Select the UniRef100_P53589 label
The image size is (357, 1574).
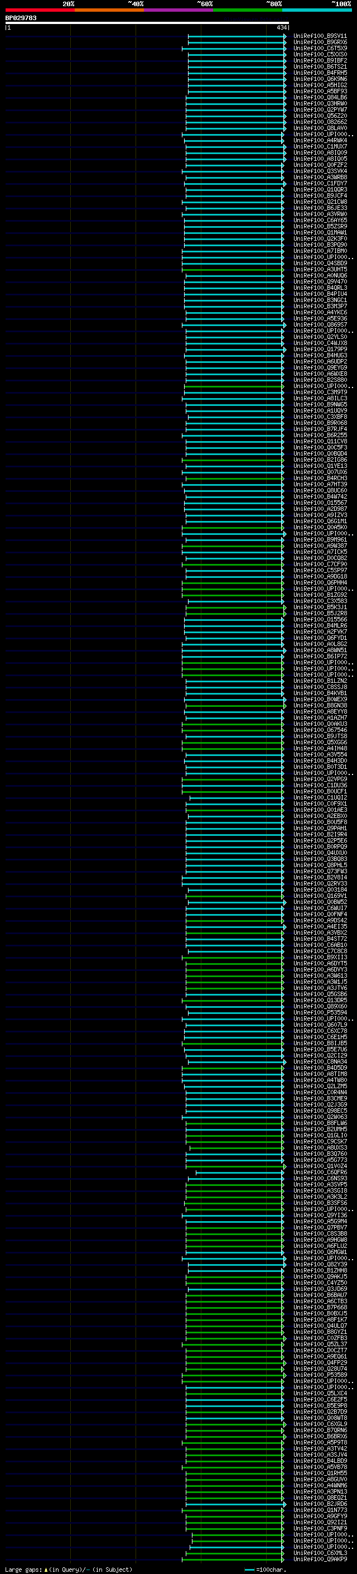coord(320,1375)
